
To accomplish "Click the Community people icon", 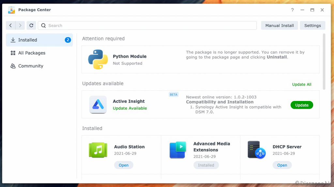I will tap(13, 66).
